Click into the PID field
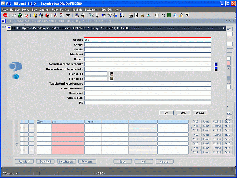 coord(148,103)
